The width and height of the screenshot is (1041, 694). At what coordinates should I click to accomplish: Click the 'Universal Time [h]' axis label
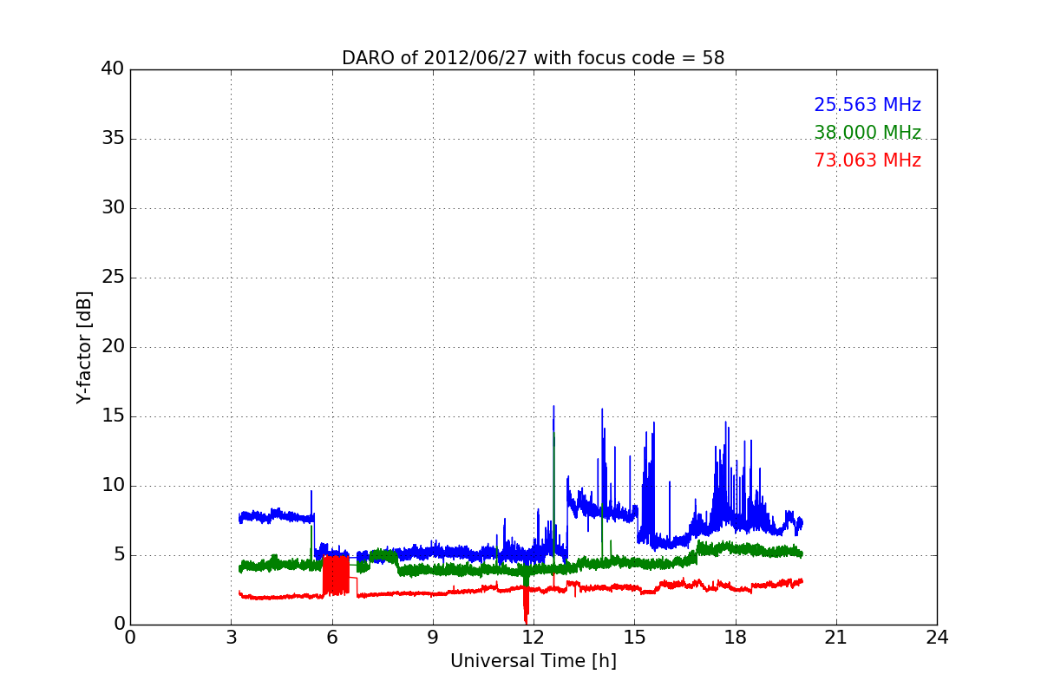[534, 661]
